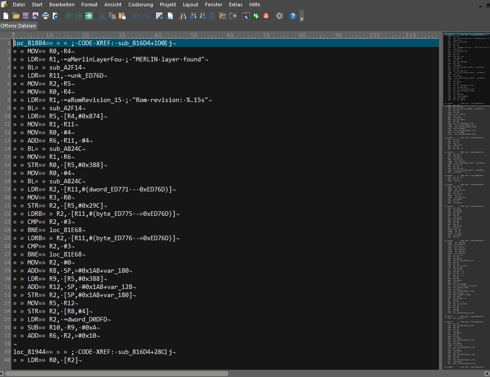490x377 pixels.
Task: Open the Codierung menu
Action: [140, 5]
